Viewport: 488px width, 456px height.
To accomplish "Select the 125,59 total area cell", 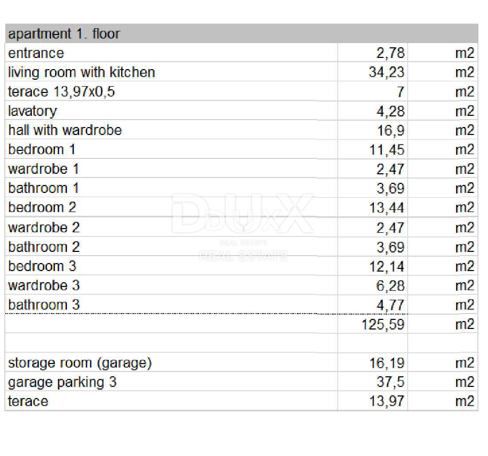I will click(383, 324).
